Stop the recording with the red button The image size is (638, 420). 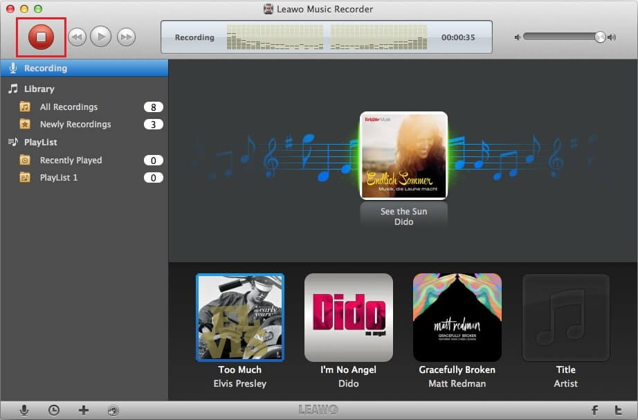coord(41,37)
